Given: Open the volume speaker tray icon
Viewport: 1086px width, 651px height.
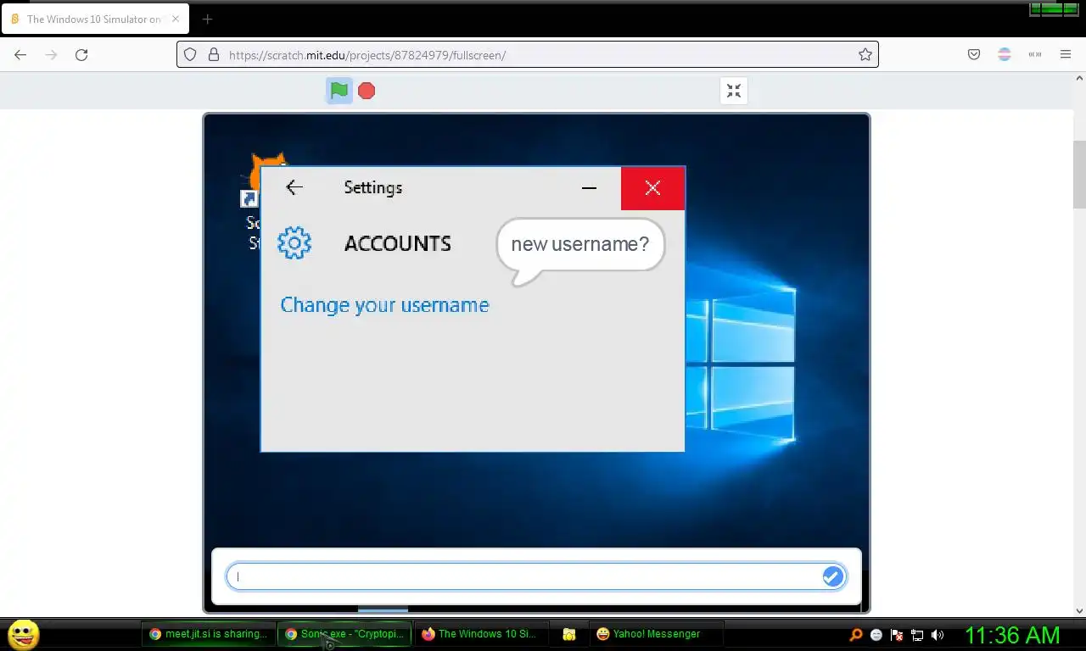Looking at the screenshot, I should coord(938,635).
